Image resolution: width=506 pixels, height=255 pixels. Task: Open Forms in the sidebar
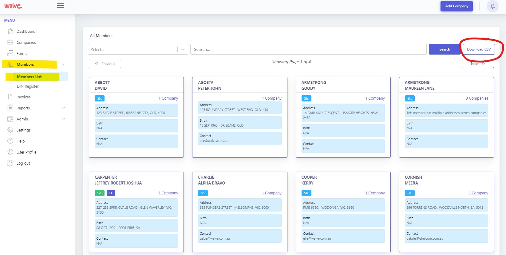click(22, 53)
